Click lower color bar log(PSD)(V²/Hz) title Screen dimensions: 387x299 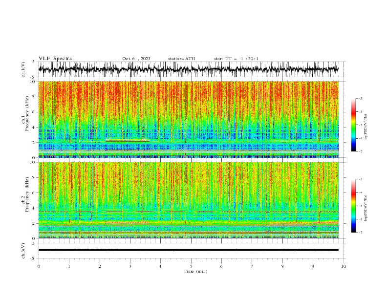(x=366, y=208)
